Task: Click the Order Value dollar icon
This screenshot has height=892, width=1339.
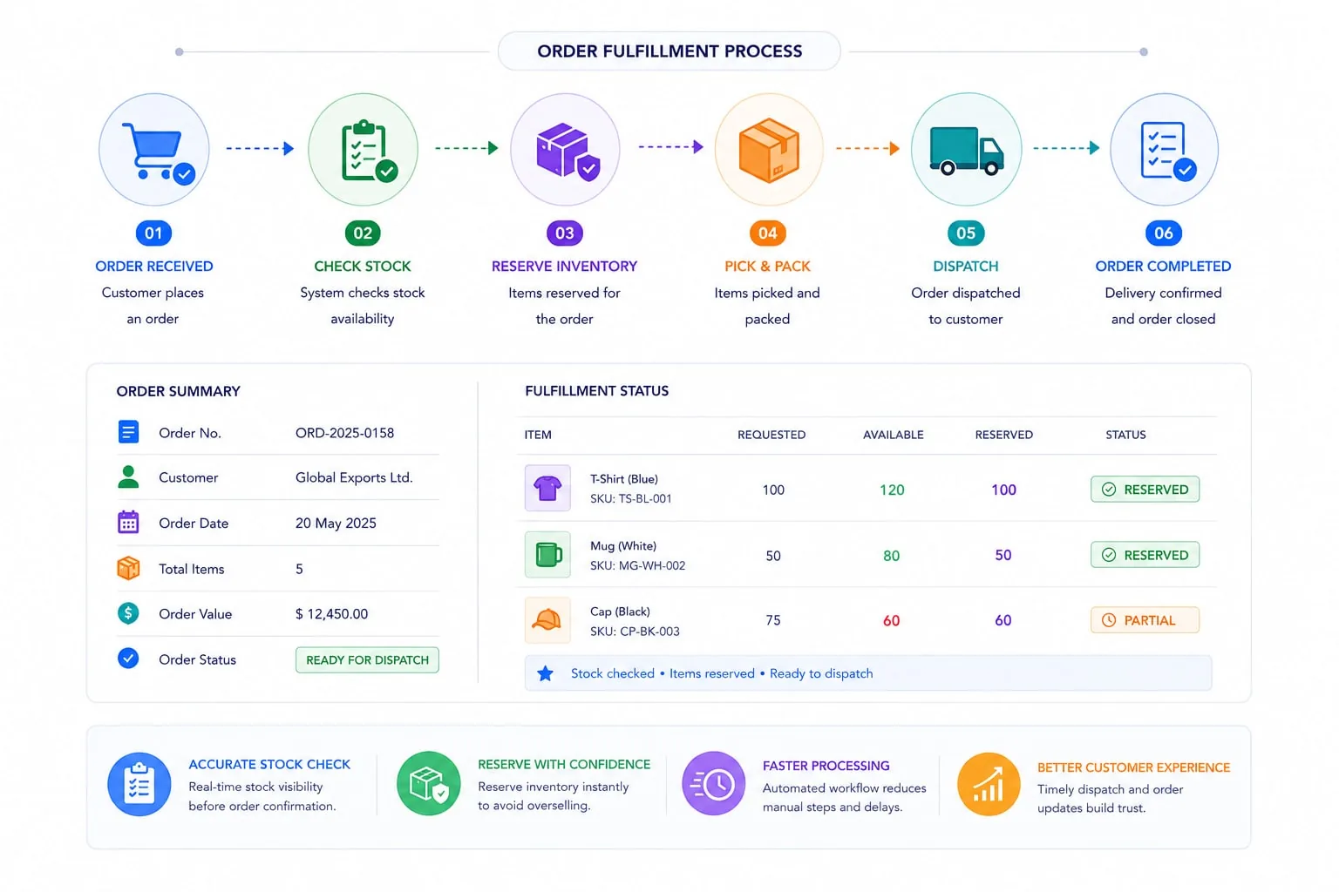Action: (128, 613)
